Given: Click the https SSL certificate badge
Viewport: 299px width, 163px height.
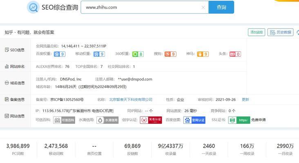Looking at the screenshot, I should point(239,120).
